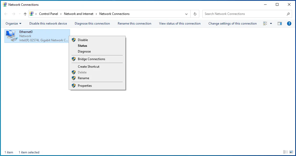Click the shield icon beside Bridge Connections
The width and height of the screenshot is (296, 156).
(74, 59)
